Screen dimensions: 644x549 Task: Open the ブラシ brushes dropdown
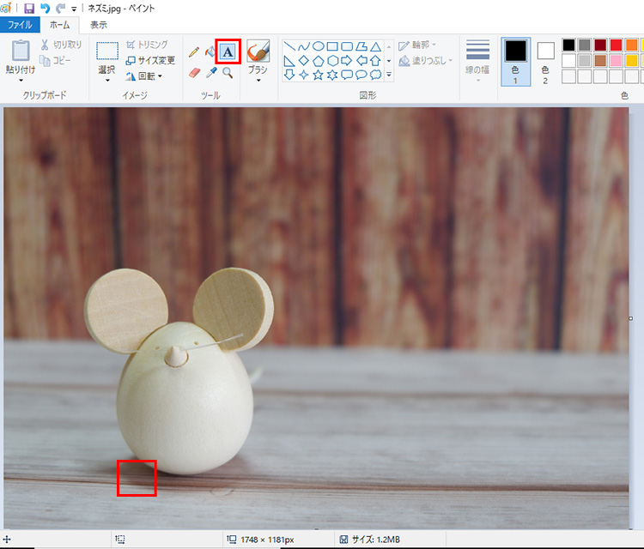(258, 81)
